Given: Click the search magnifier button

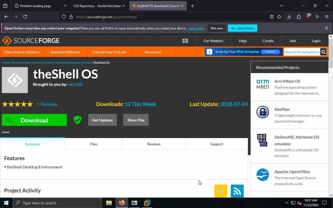Looking at the screenshot, I should (323, 52).
